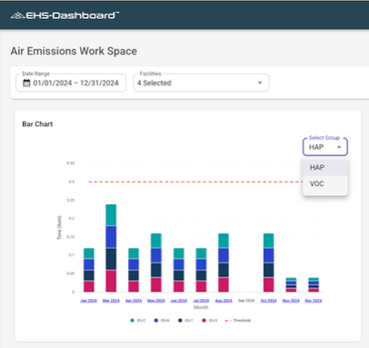Open the May 2024 month link
Viewport: 369px width, 348px height.
pyautogui.click(x=156, y=301)
